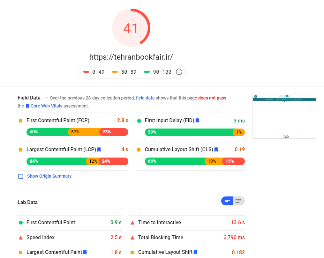Click the info icon beside score legend
This screenshot has width=324, height=258.
click(x=179, y=72)
